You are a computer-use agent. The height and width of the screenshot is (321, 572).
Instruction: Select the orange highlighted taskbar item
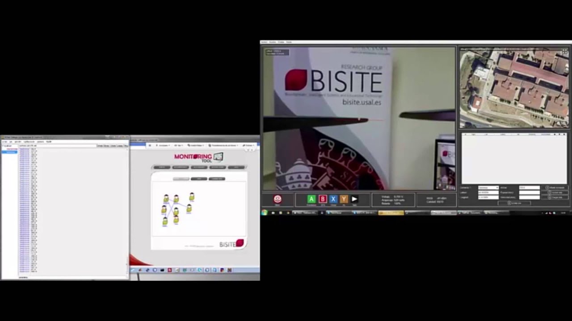click(391, 213)
